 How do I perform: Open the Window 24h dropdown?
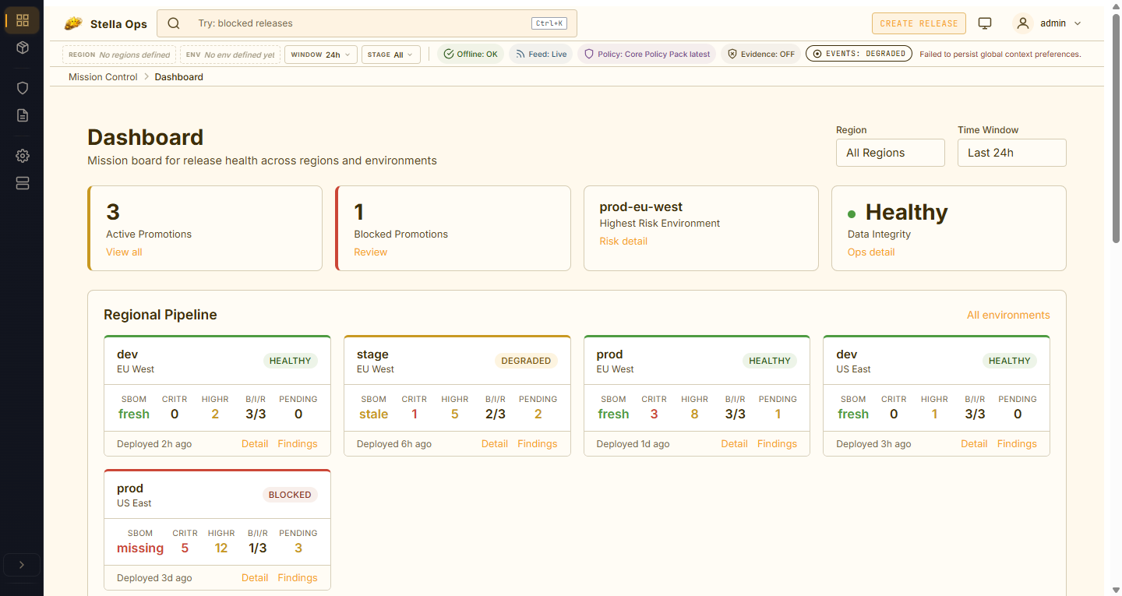321,55
